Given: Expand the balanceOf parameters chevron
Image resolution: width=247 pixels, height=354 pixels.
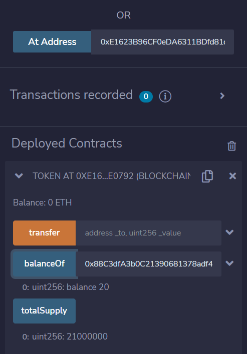Looking at the screenshot, I should [229, 263].
